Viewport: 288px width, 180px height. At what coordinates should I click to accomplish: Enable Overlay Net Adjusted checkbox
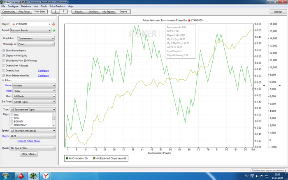(x=4, y=65)
